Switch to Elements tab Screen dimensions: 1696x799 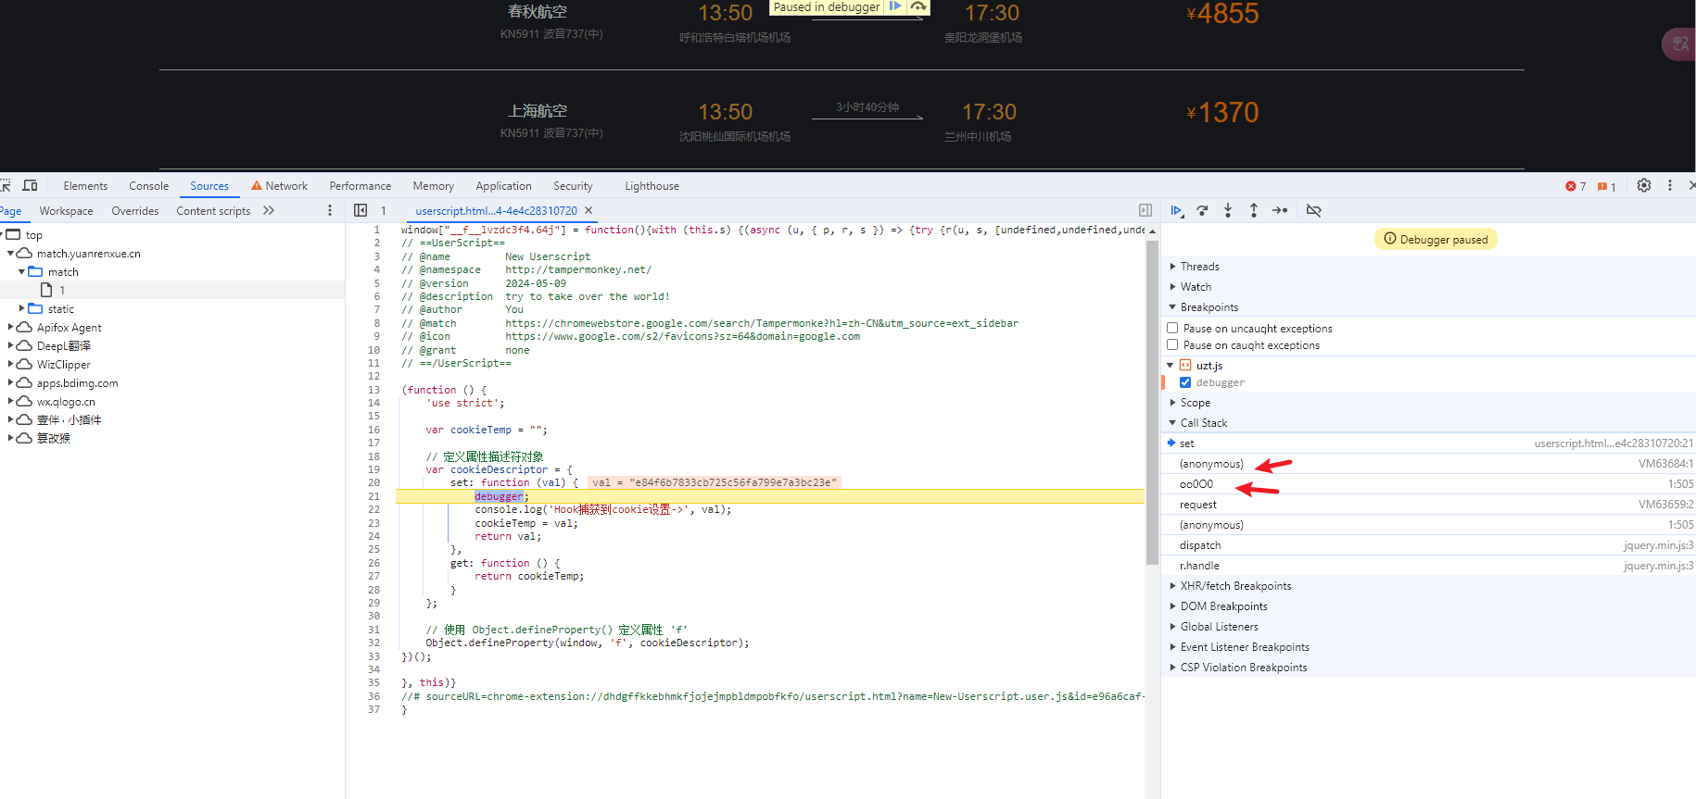(x=85, y=186)
